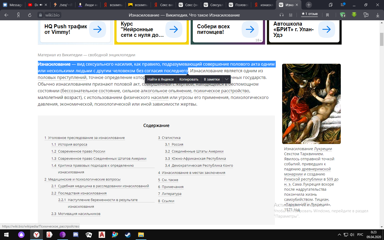Switch input language via РУС indicator
The image size is (384, 240).
point(360,235)
